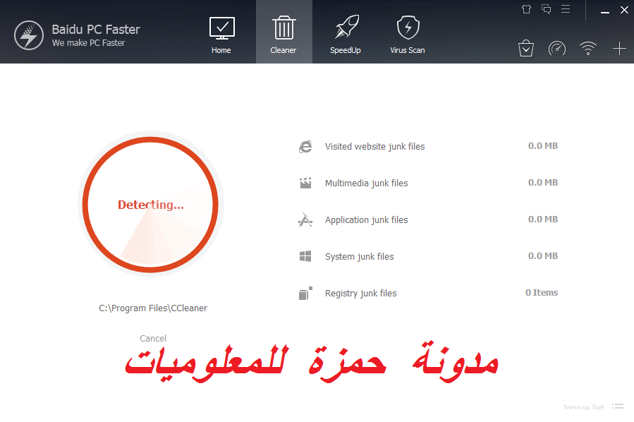
Task: Click the scanning path C:\Program Files\CCleaner
Action: pyautogui.click(x=153, y=308)
